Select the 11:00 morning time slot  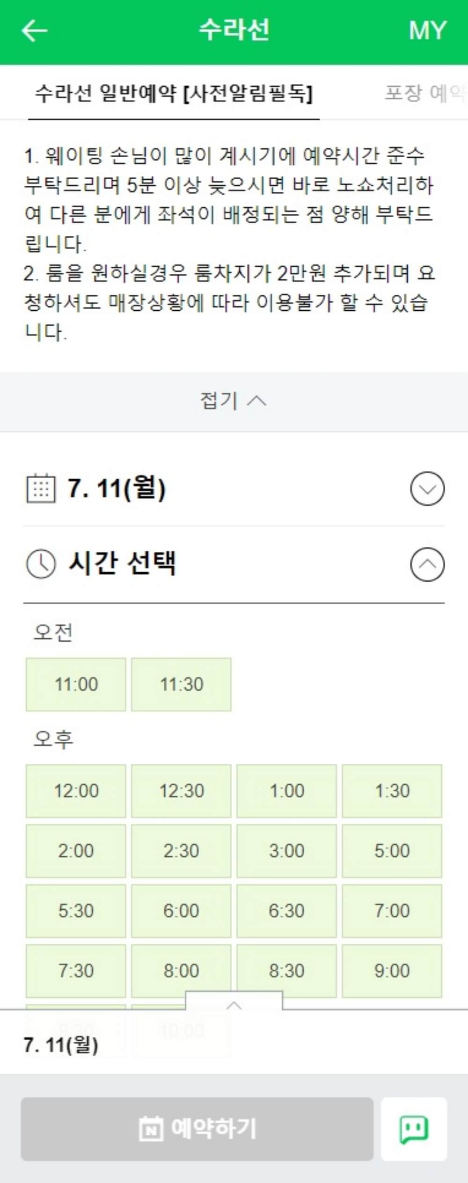click(75, 685)
